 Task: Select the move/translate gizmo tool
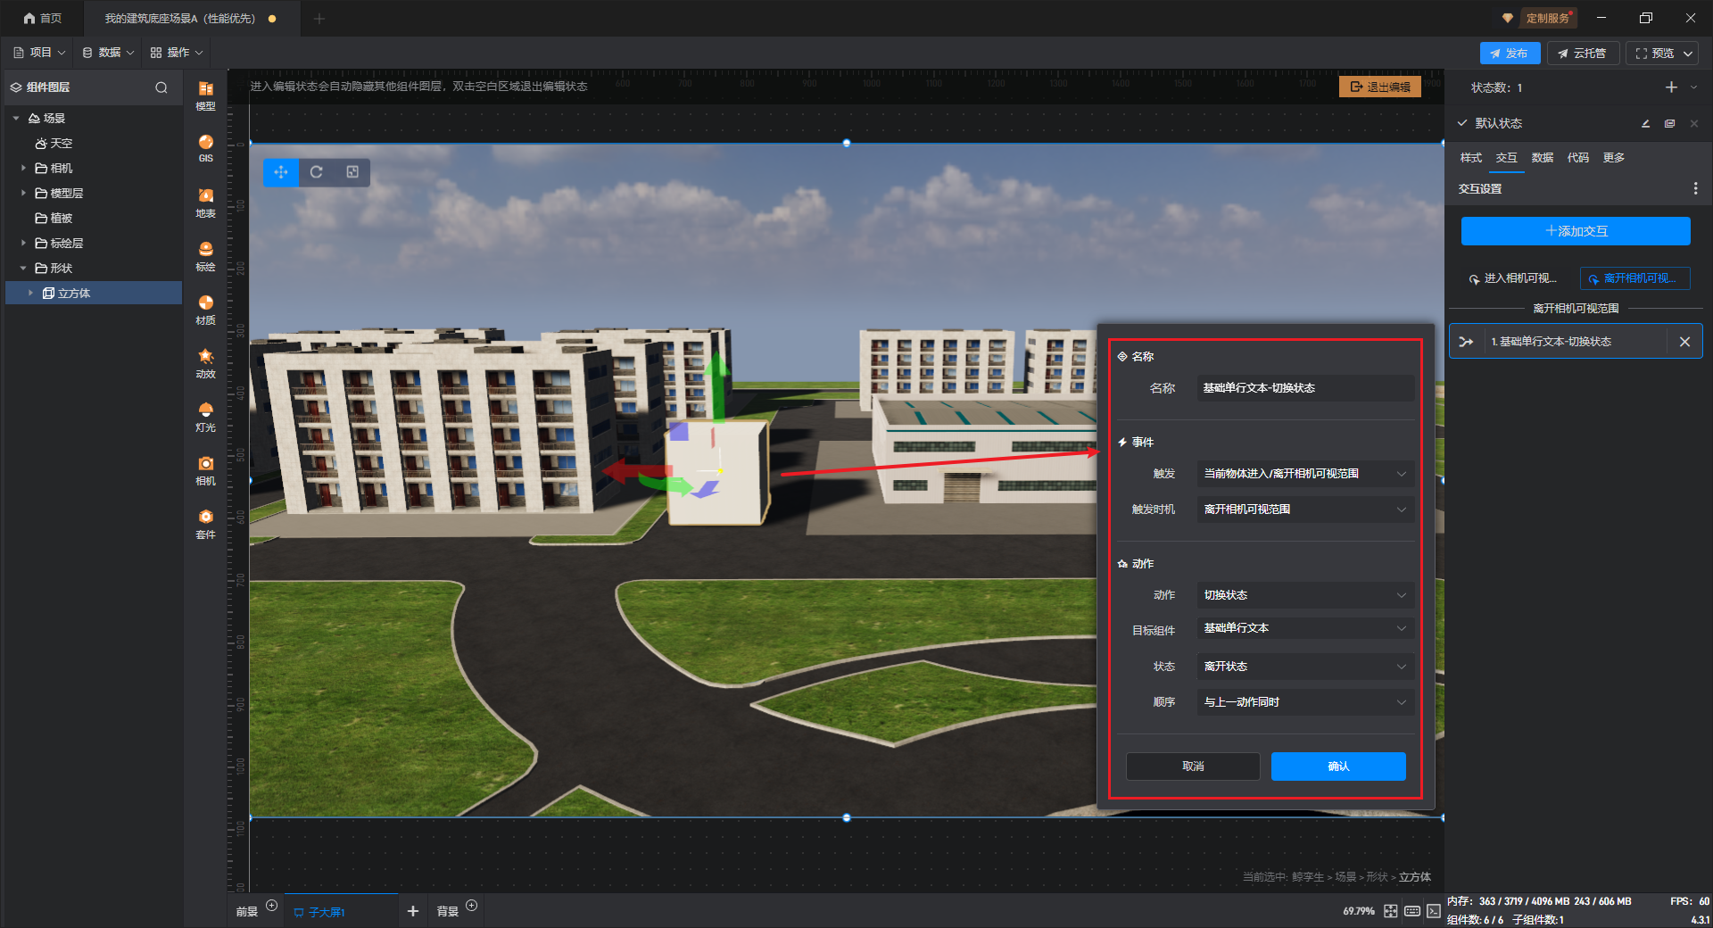pos(281,172)
